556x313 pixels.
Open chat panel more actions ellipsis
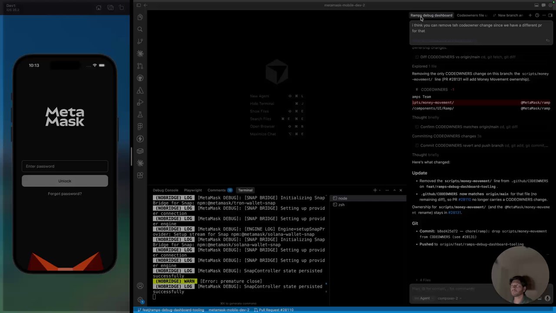543,15
